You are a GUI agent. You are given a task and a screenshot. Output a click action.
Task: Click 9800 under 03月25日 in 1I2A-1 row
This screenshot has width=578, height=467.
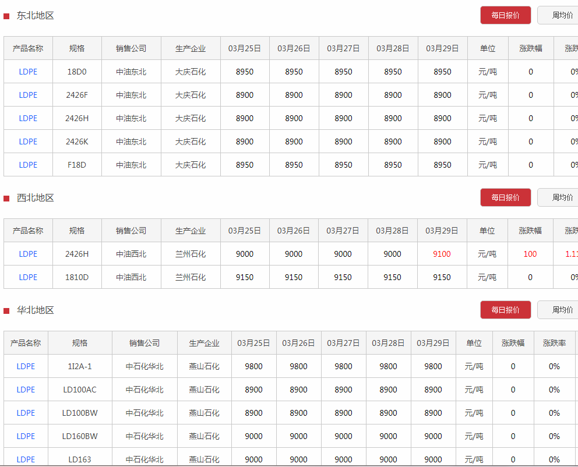tap(253, 366)
